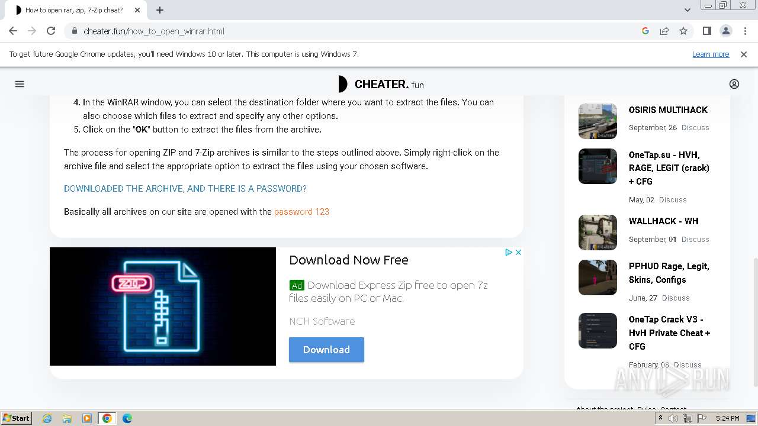View site information lock icon
This screenshot has height=426, width=758.
pyautogui.click(x=74, y=31)
